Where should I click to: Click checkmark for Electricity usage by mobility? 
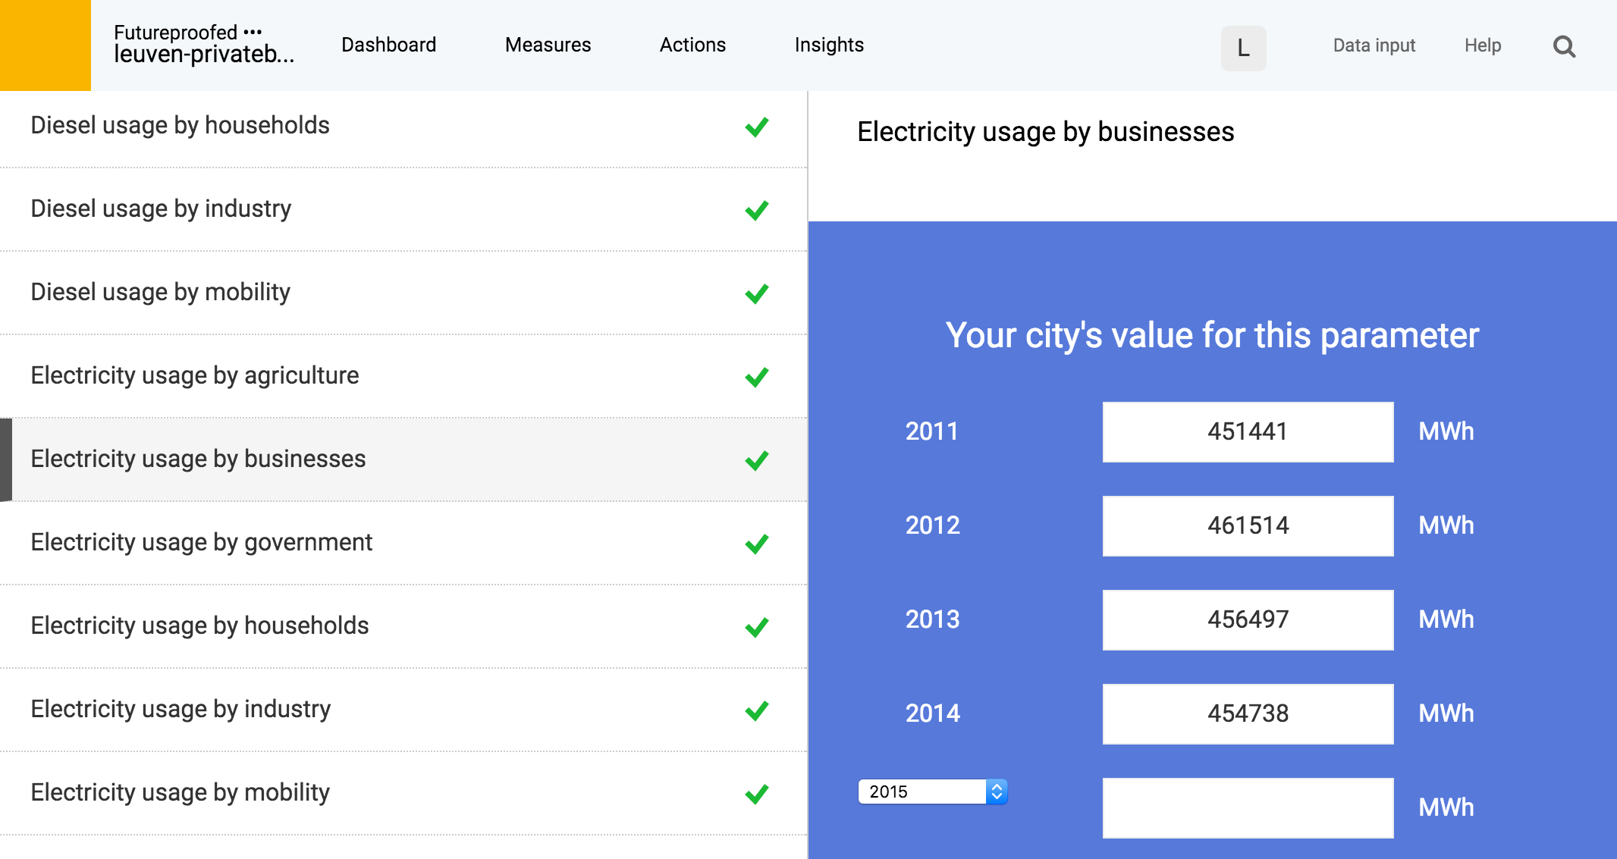click(756, 794)
